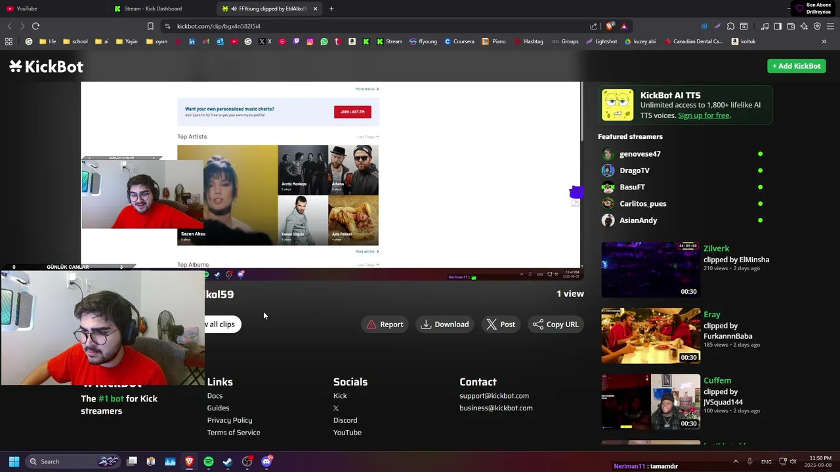Download the clip

(x=445, y=324)
